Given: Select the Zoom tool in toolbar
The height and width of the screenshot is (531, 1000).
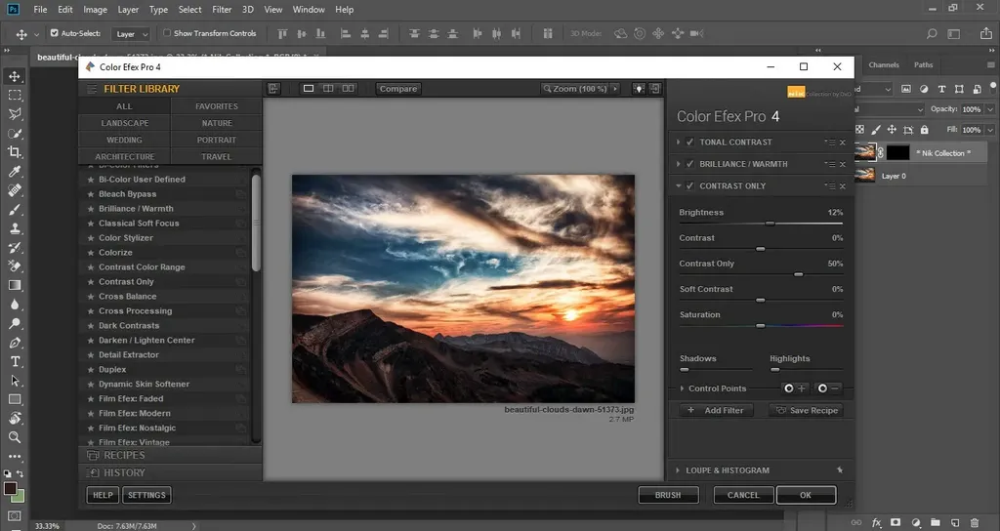Looking at the screenshot, I should pyautogui.click(x=14, y=437).
